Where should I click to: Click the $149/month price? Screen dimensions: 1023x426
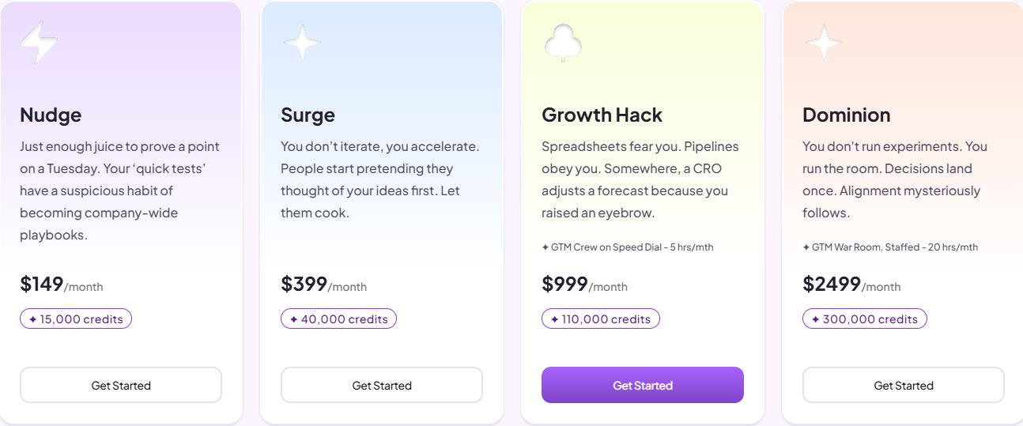pos(62,285)
